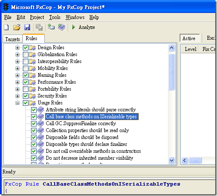217x196 pixels.
Task: Expand the Security Rules node
Action: [17, 96]
